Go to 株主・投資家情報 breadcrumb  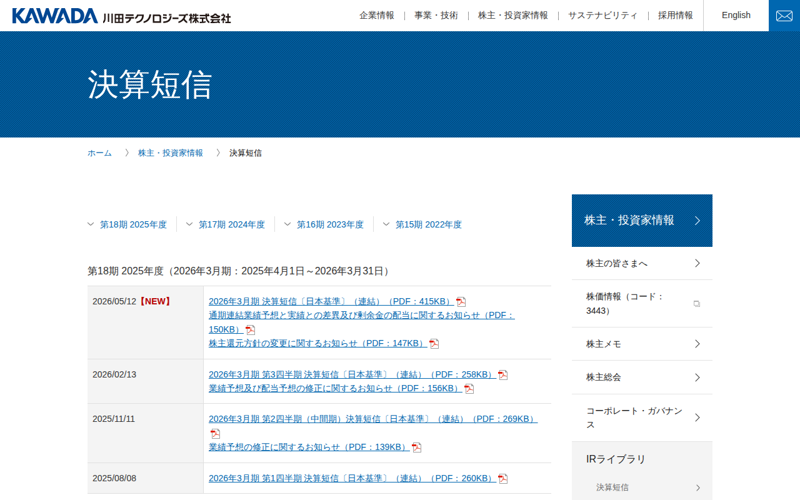coord(171,153)
